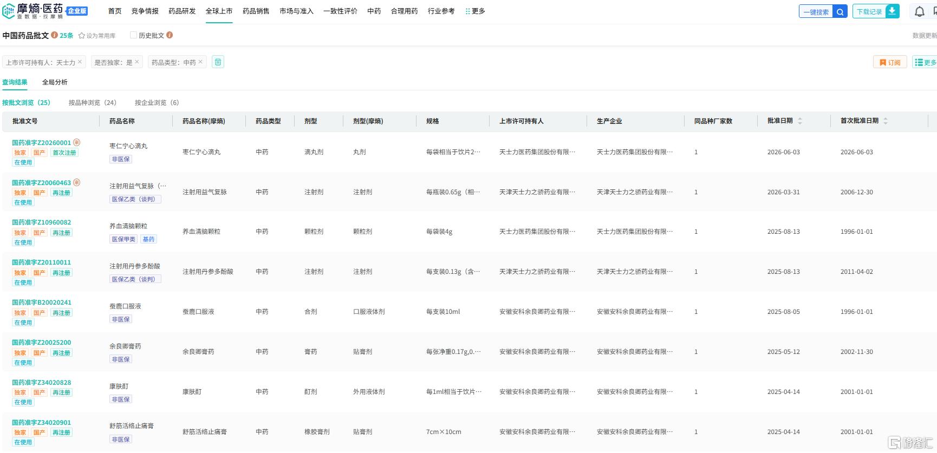Open the 中药 menu

pyautogui.click(x=374, y=11)
